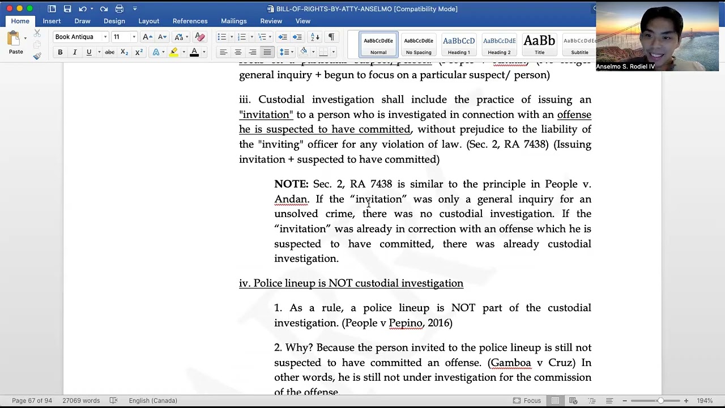Click the Redo icon in title bar
Viewport: 725px width, 408px height.
(104, 8)
